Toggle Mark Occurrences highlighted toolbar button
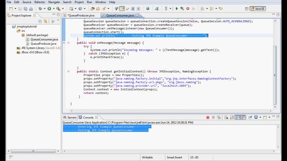The height and width of the screenshot is (161, 287). click(122, 8)
